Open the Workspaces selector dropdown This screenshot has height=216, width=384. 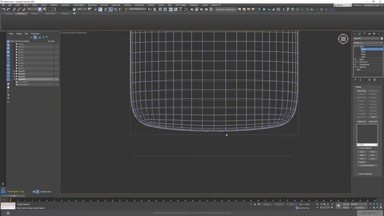(373, 5)
